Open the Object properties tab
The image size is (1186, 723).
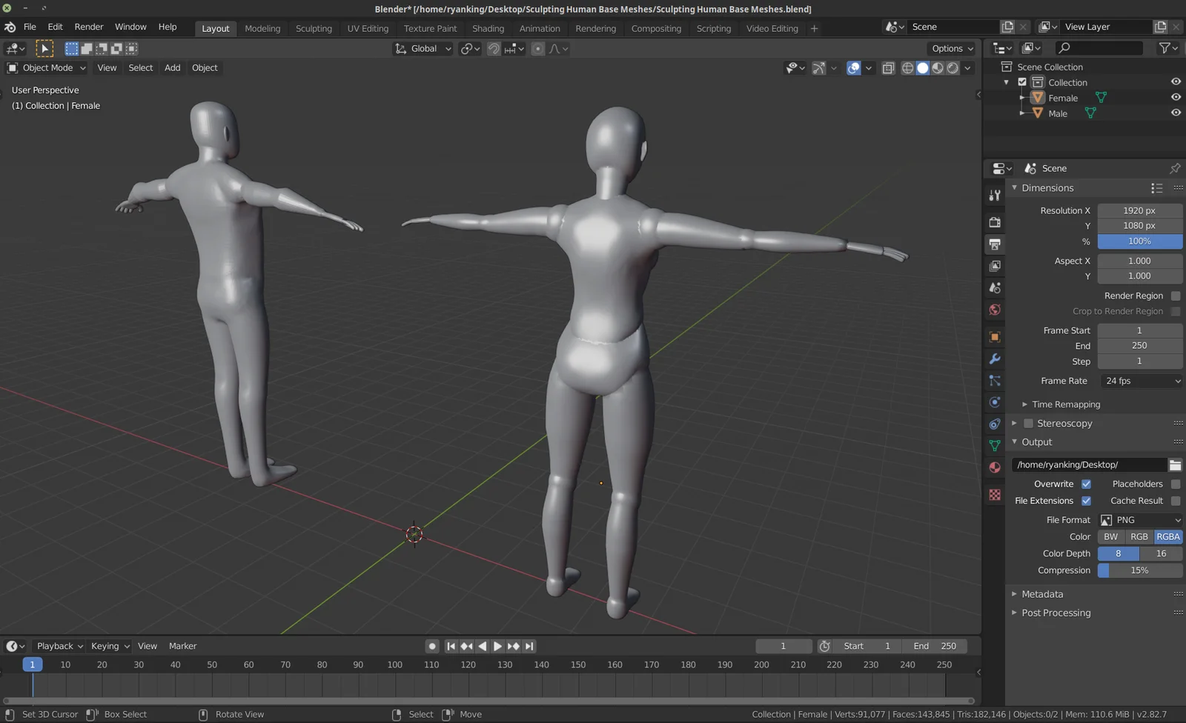(994, 336)
